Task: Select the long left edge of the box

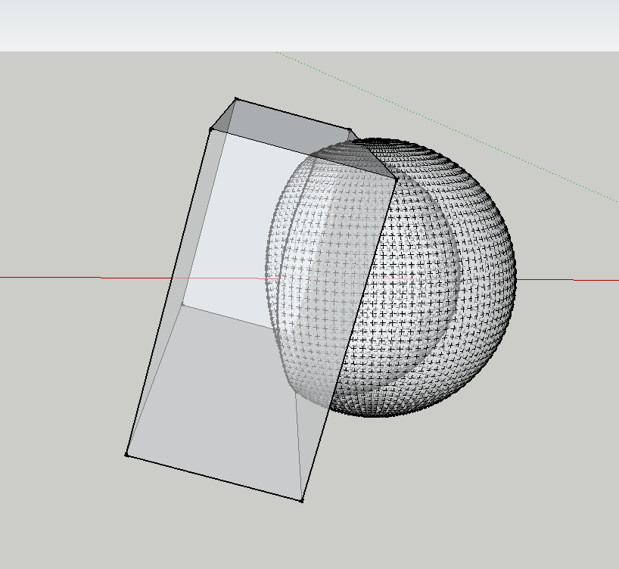Action: (169, 291)
